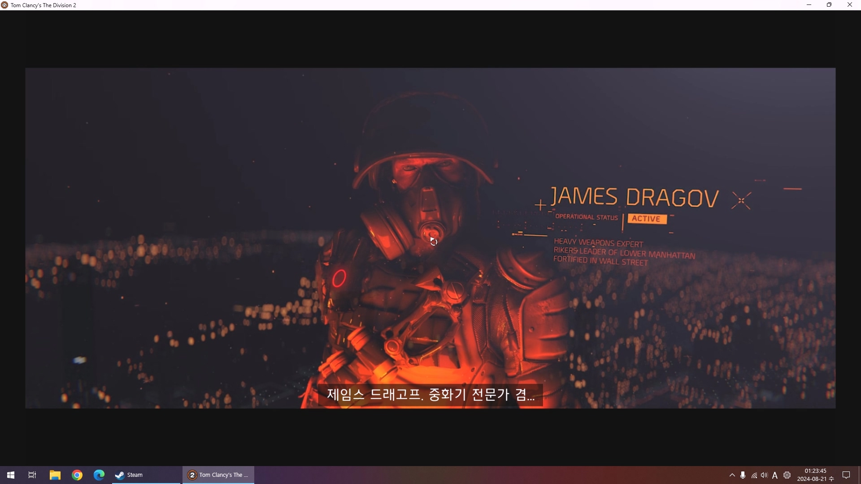
Task: Click the Korean subtitle line
Action: (430, 395)
